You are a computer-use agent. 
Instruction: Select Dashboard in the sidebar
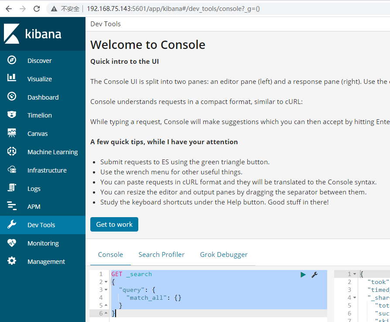[43, 97]
